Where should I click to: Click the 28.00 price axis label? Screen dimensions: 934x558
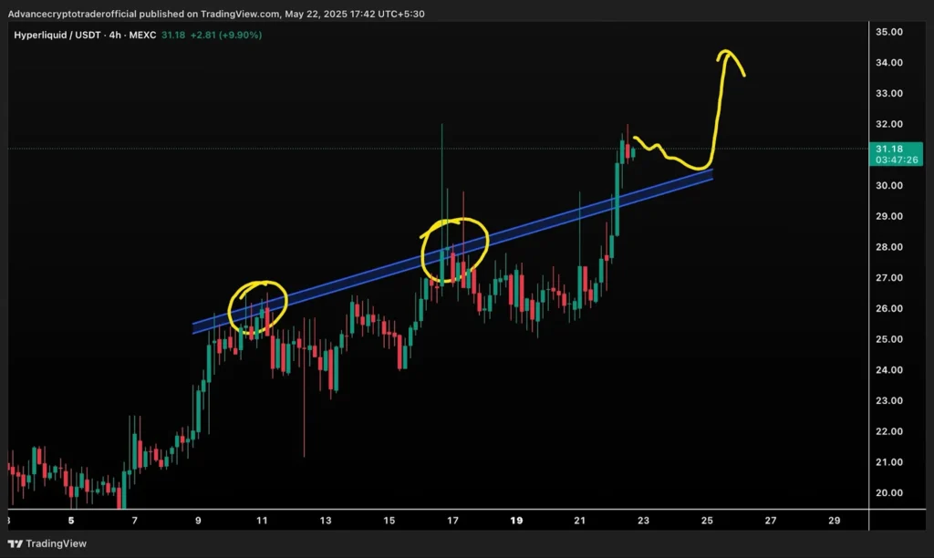[x=888, y=247]
